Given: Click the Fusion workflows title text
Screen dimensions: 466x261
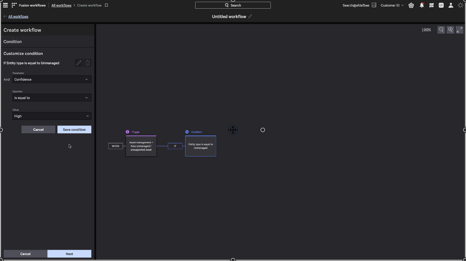Looking at the screenshot, I should (x=32, y=5).
